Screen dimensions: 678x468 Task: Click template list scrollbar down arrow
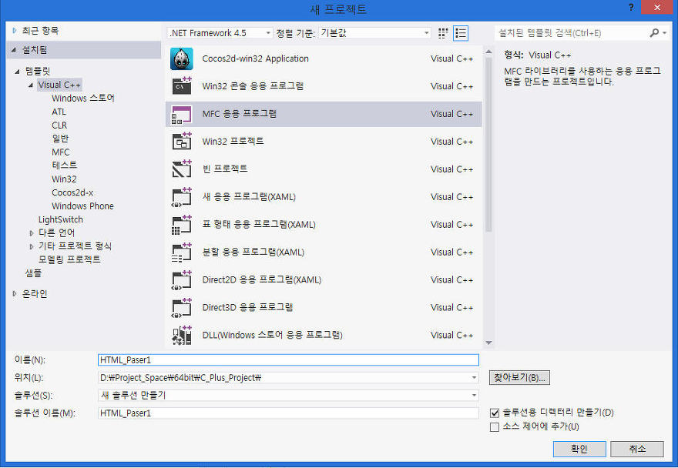click(488, 343)
